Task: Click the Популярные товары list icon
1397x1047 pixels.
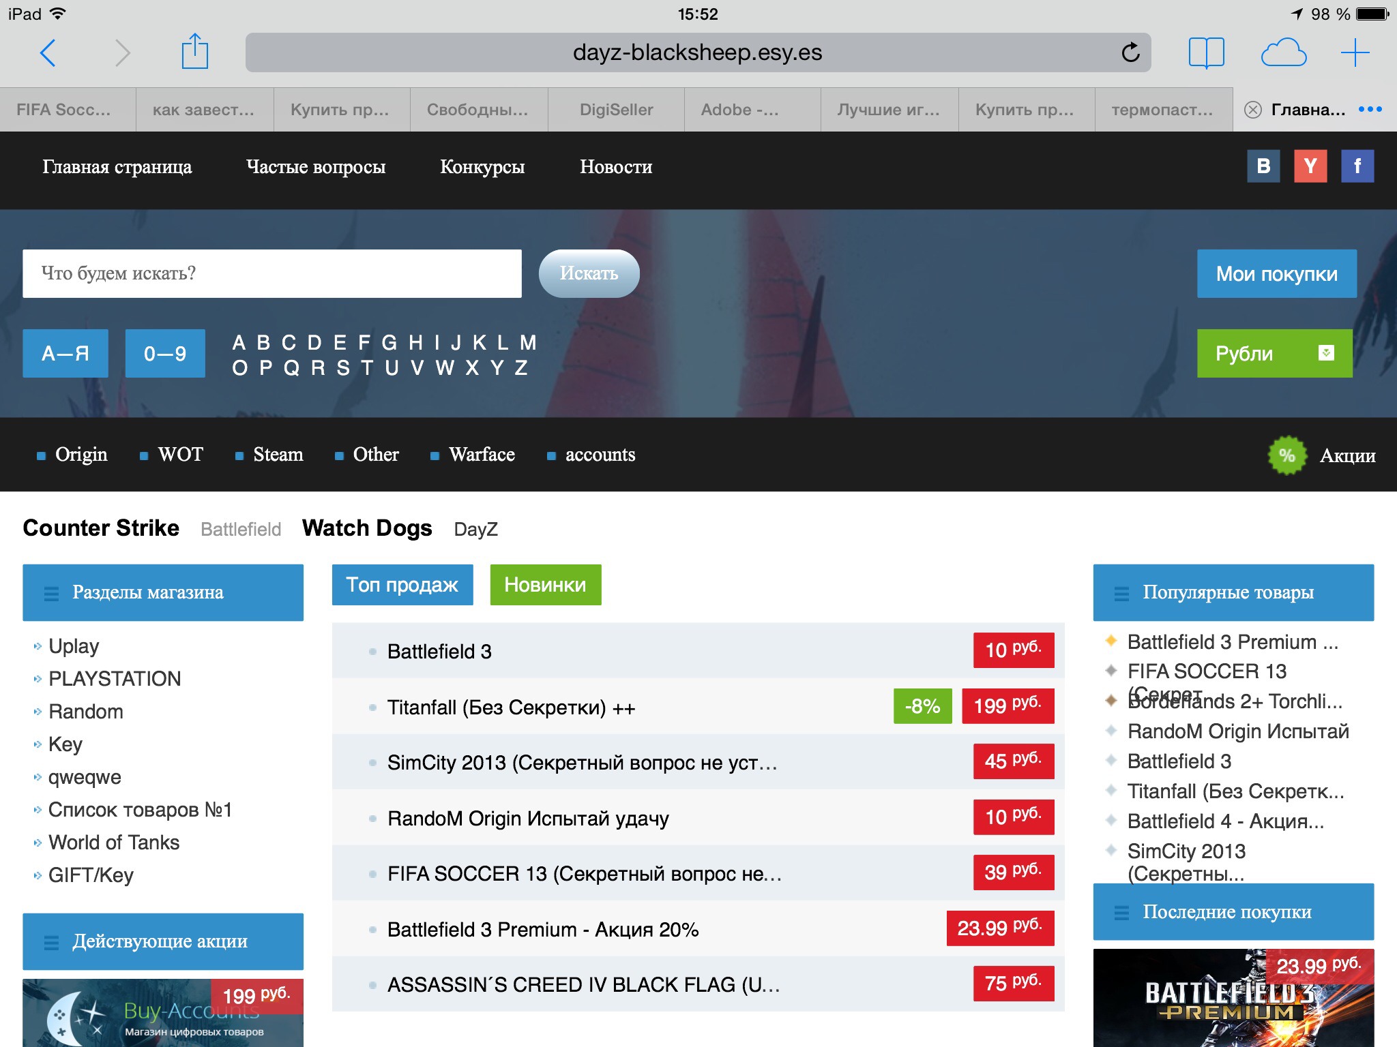Action: coord(1121,593)
